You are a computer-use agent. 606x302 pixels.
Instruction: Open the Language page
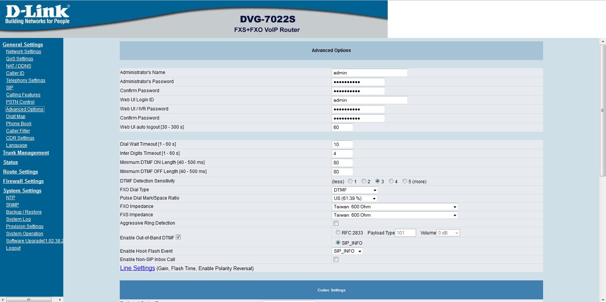click(x=17, y=145)
